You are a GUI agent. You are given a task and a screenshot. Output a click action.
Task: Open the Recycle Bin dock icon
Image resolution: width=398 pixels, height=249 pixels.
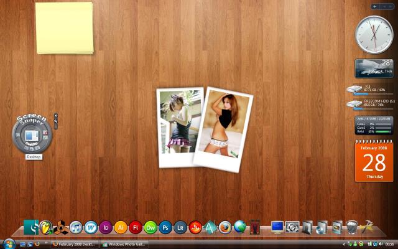352,227
